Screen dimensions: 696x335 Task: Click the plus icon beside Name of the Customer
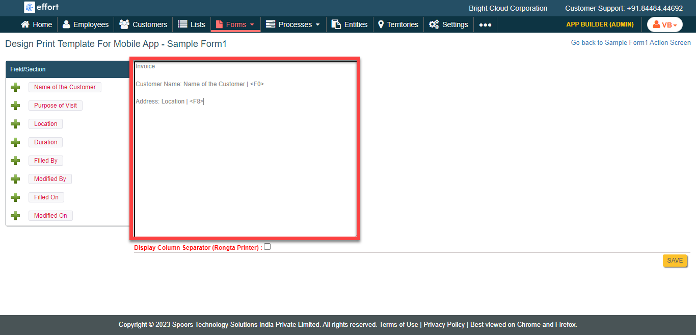(15, 87)
